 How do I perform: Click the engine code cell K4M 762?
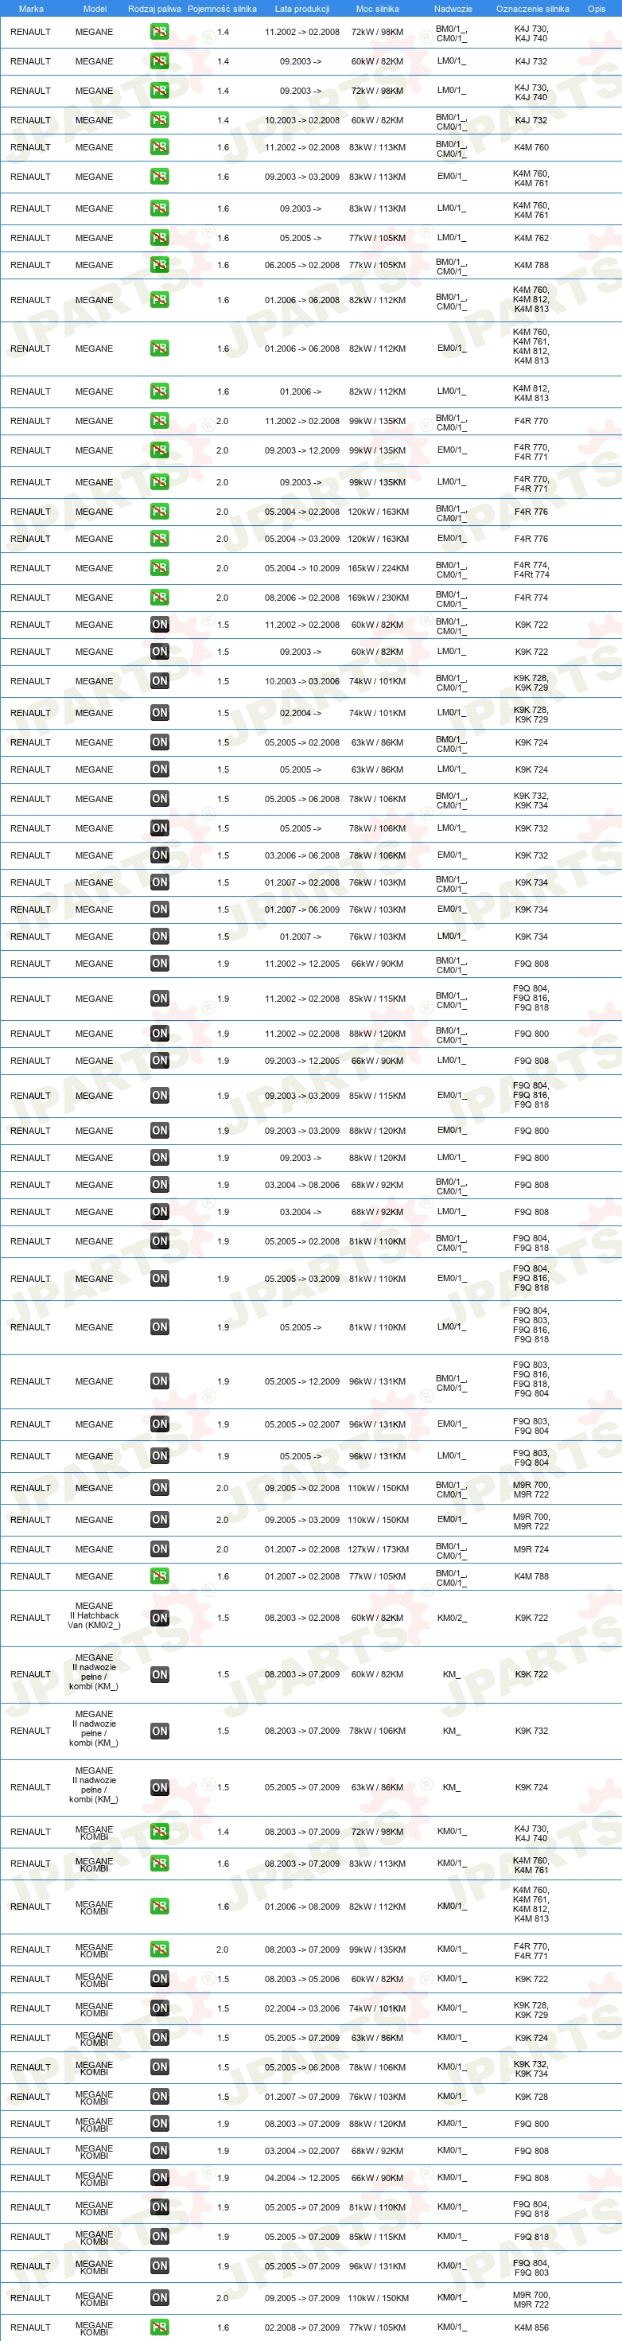click(x=531, y=238)
